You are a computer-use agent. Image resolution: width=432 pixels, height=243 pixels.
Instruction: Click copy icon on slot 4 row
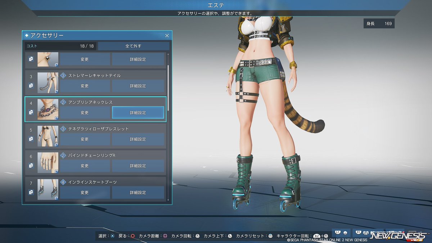31,112
